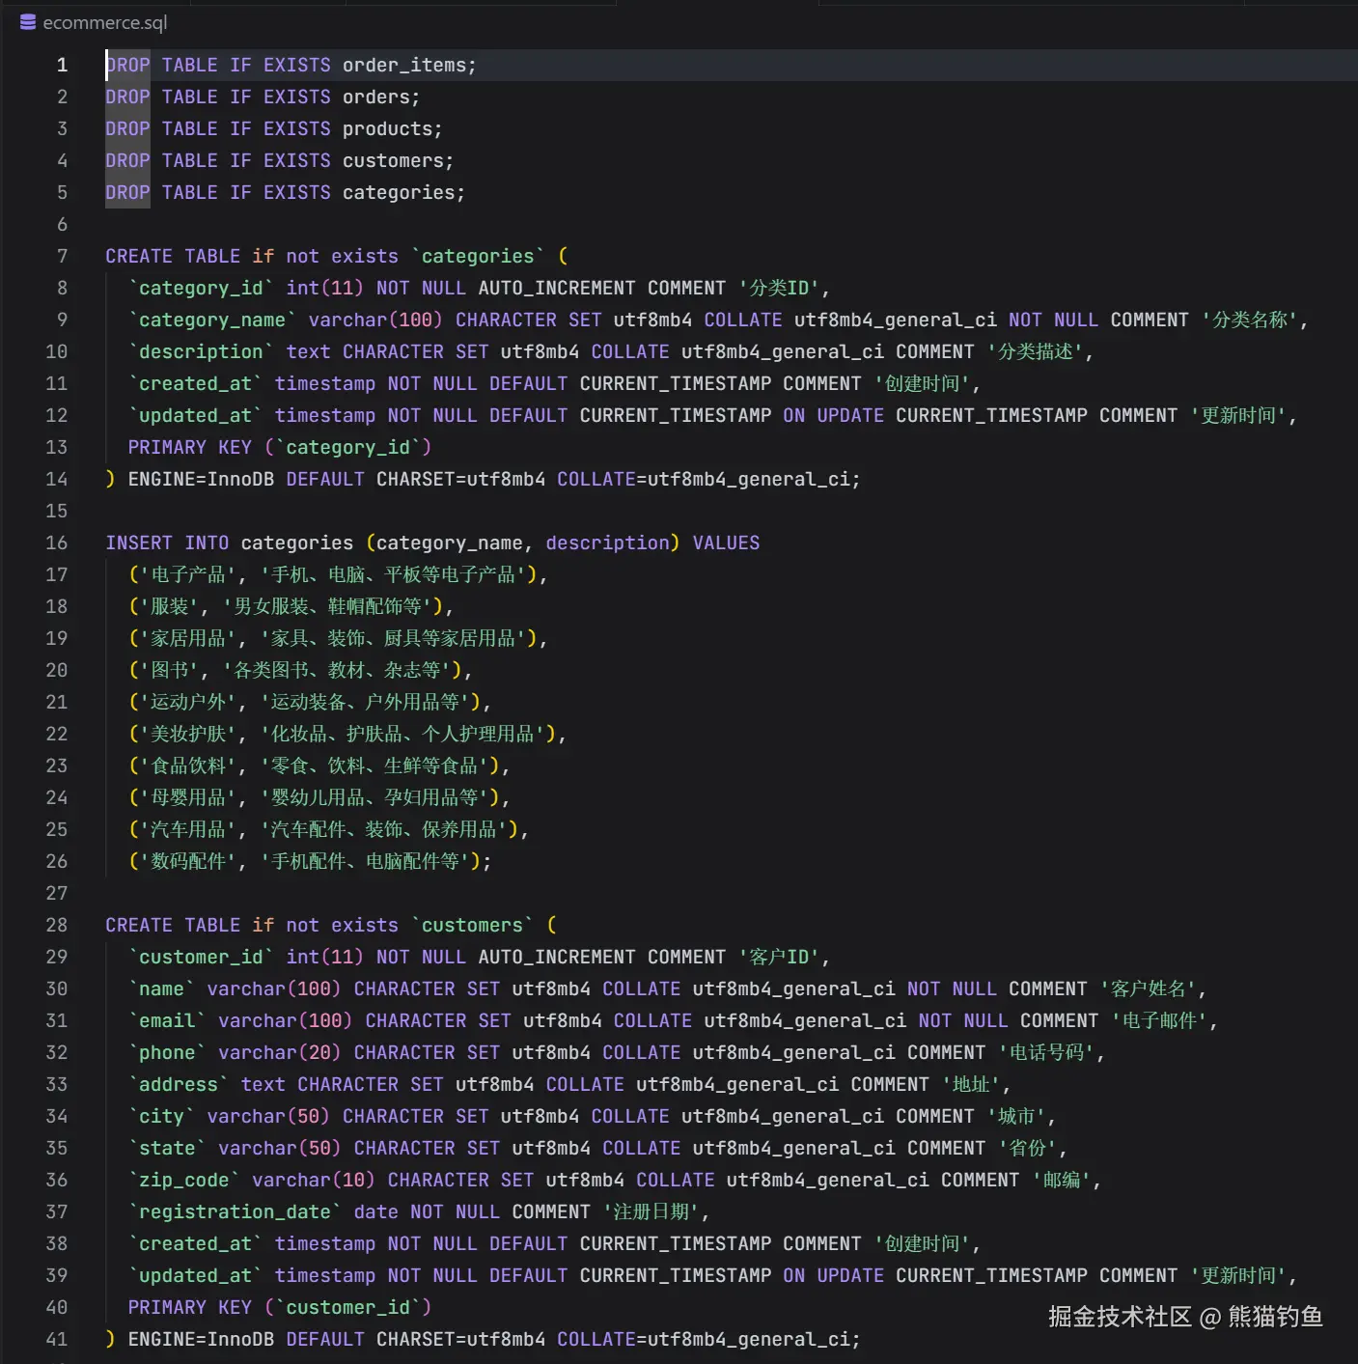Click the comment '分类名称' on line 9
The image size is (1358, 1364).
[x=1250, y=320]
